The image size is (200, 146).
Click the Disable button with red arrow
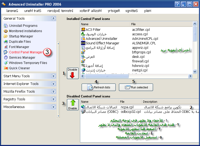(73, 73)
